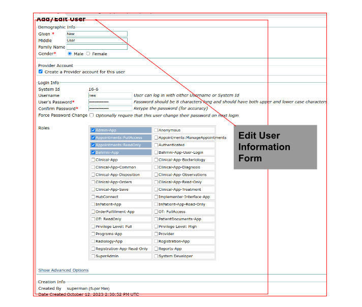The height and width of the screenshot is (307, 362).
Task: Check the System Developer role
Action: coord(156,256)
